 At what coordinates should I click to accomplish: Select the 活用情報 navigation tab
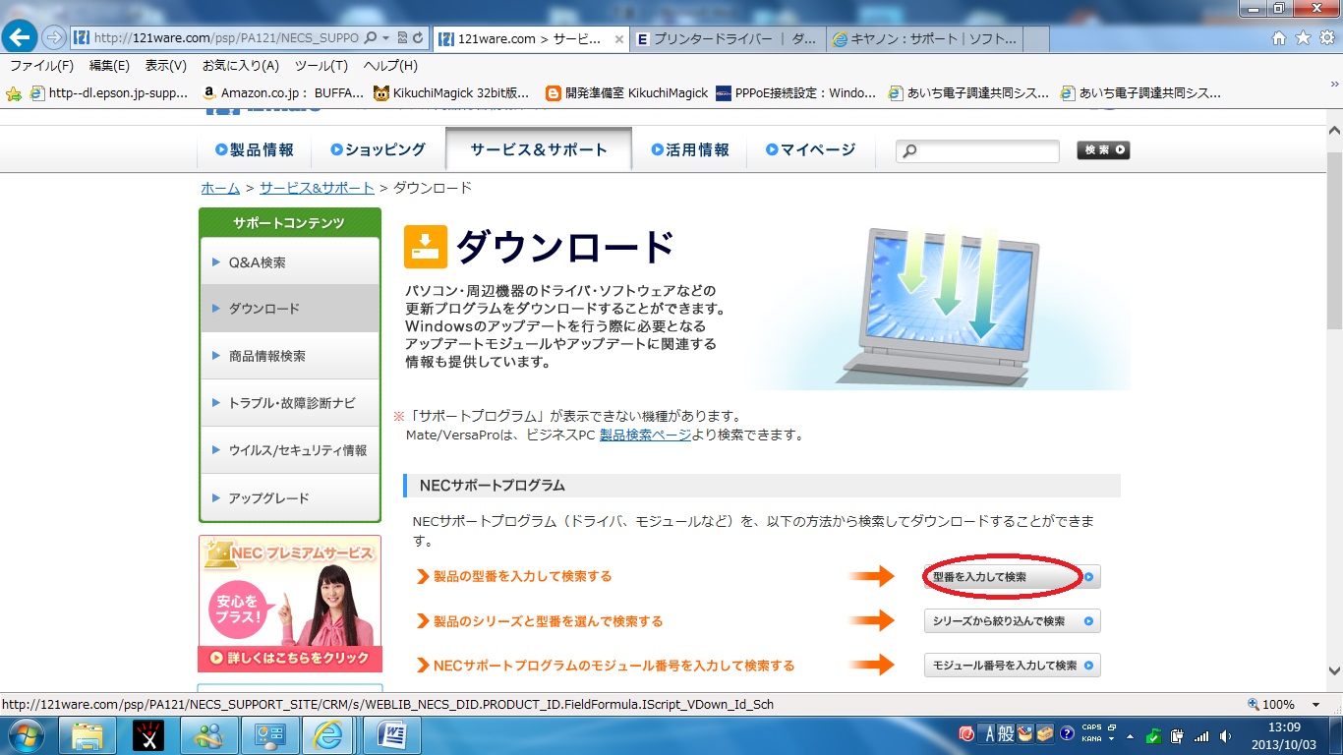(690, 149)
